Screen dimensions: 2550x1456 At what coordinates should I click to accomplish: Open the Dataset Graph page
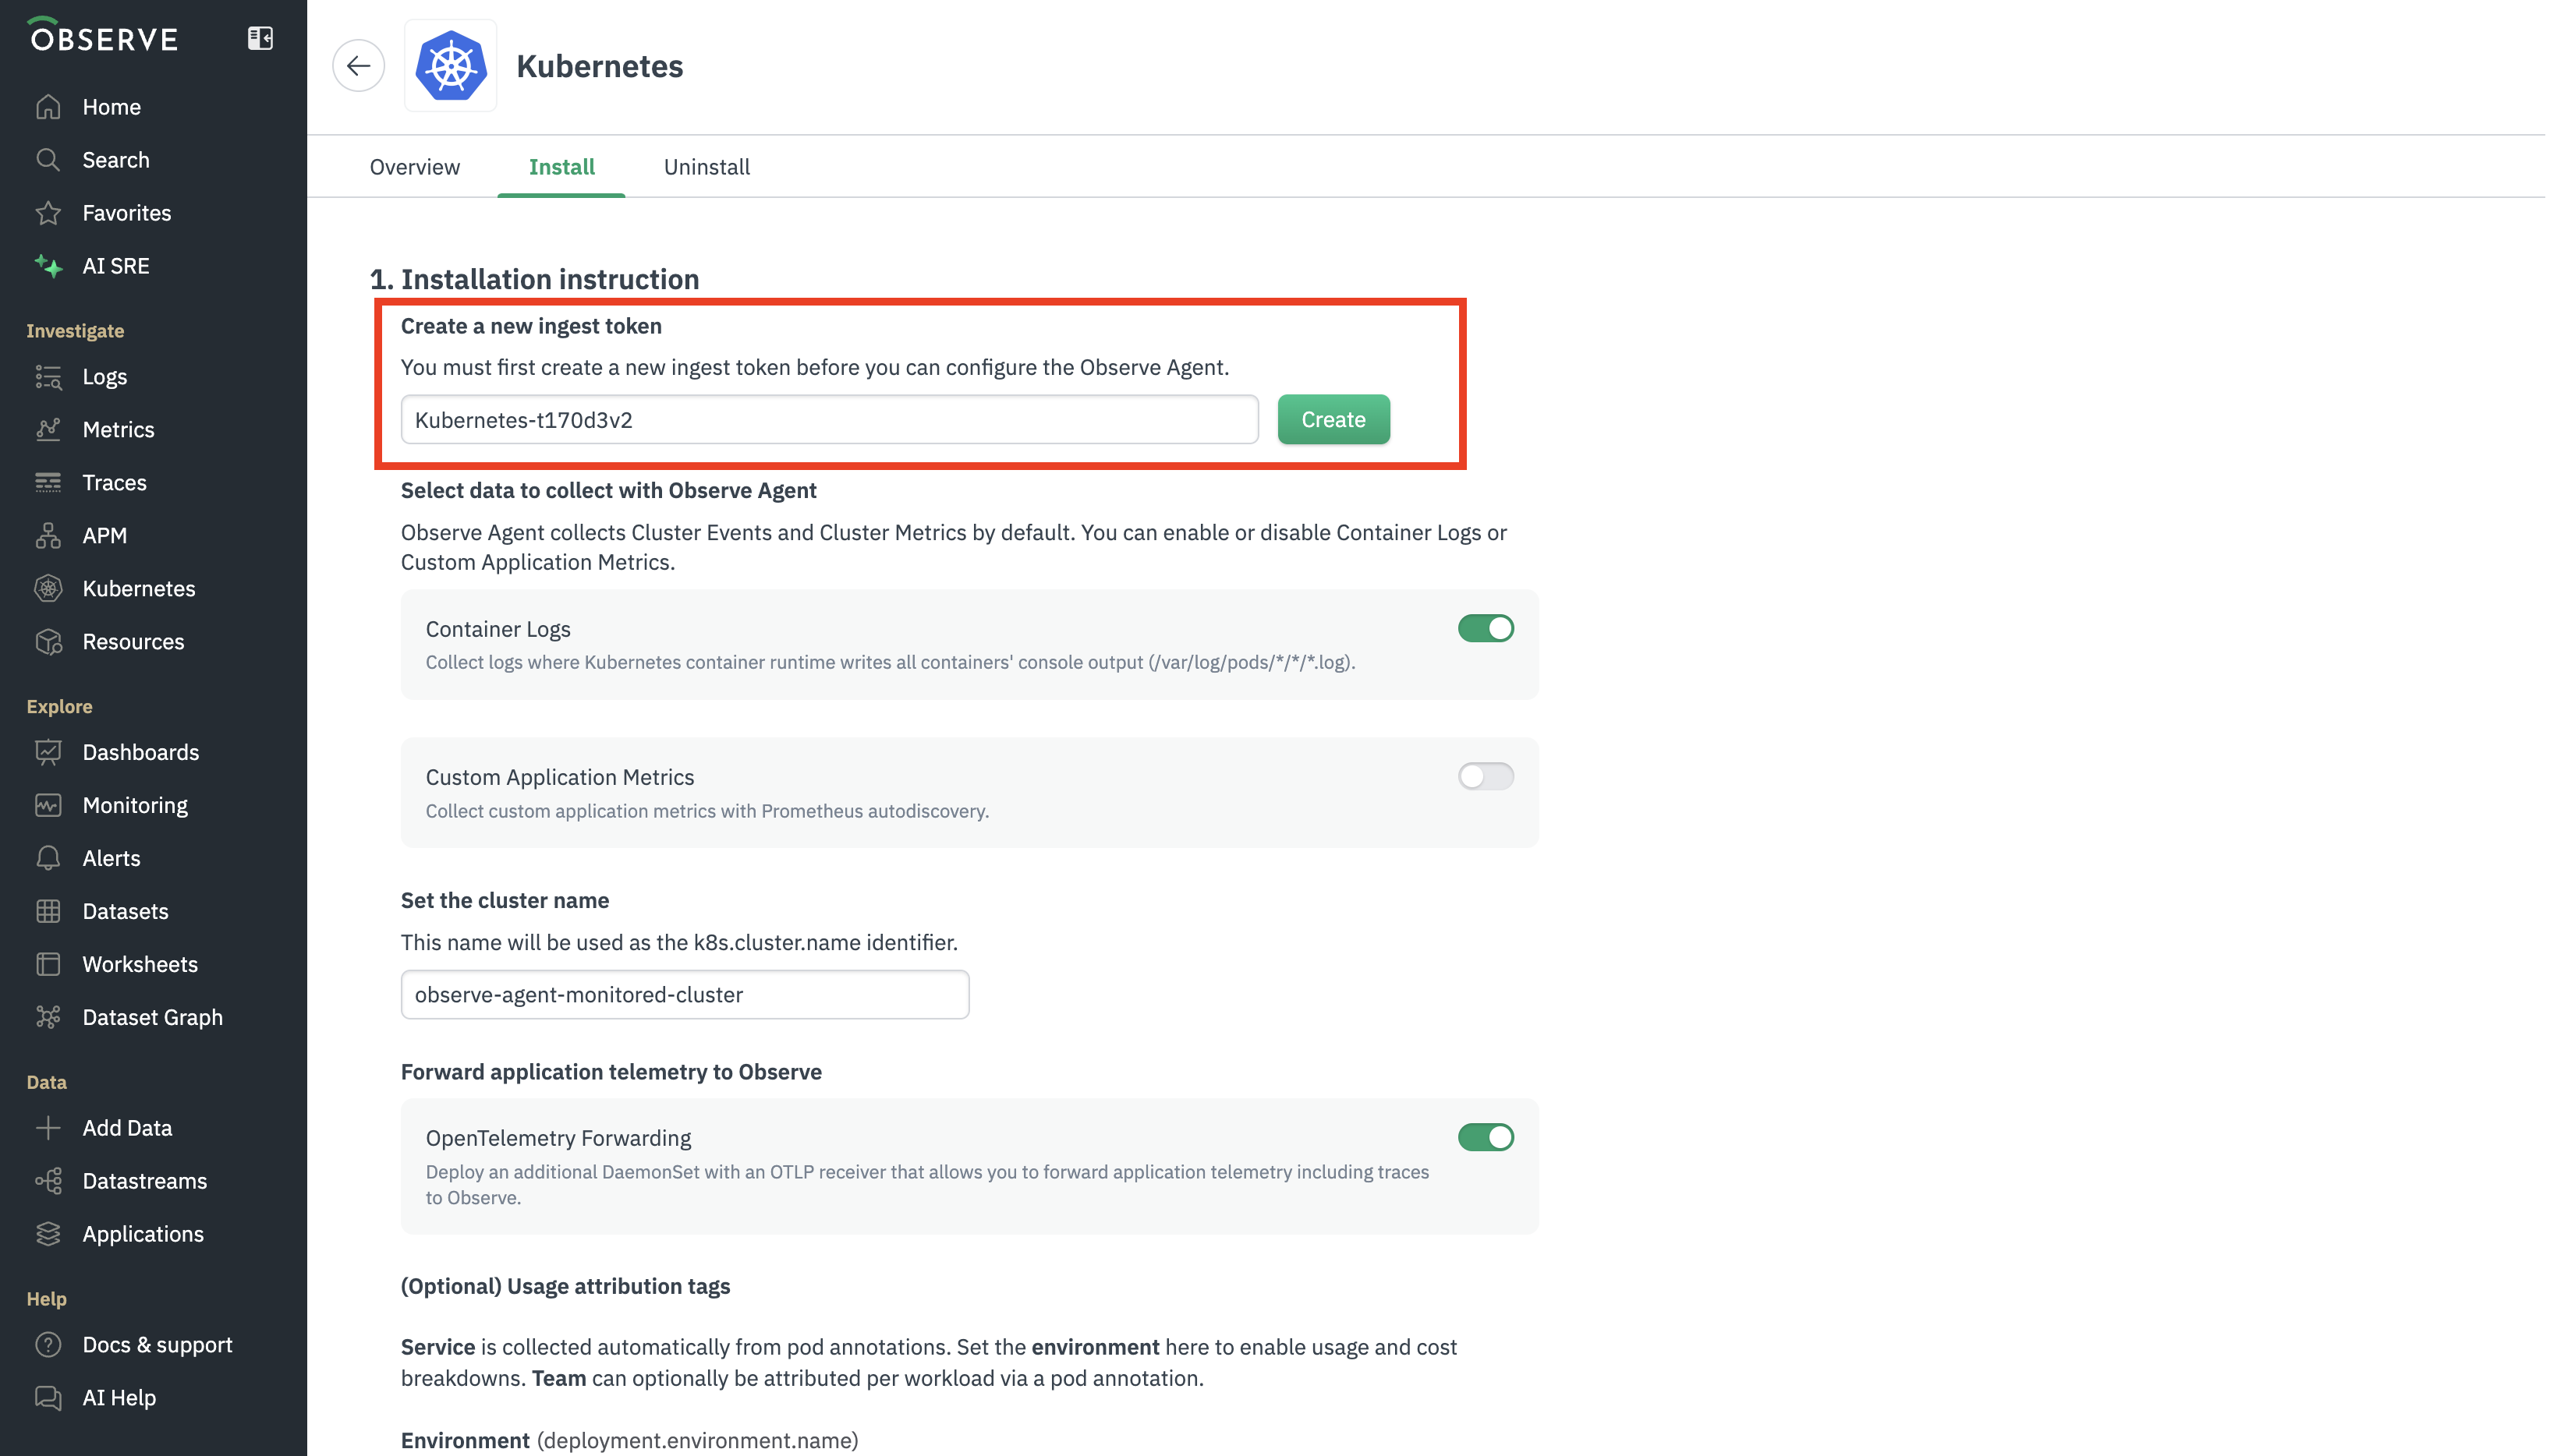pyautogui.click(x=152, y=1018)
